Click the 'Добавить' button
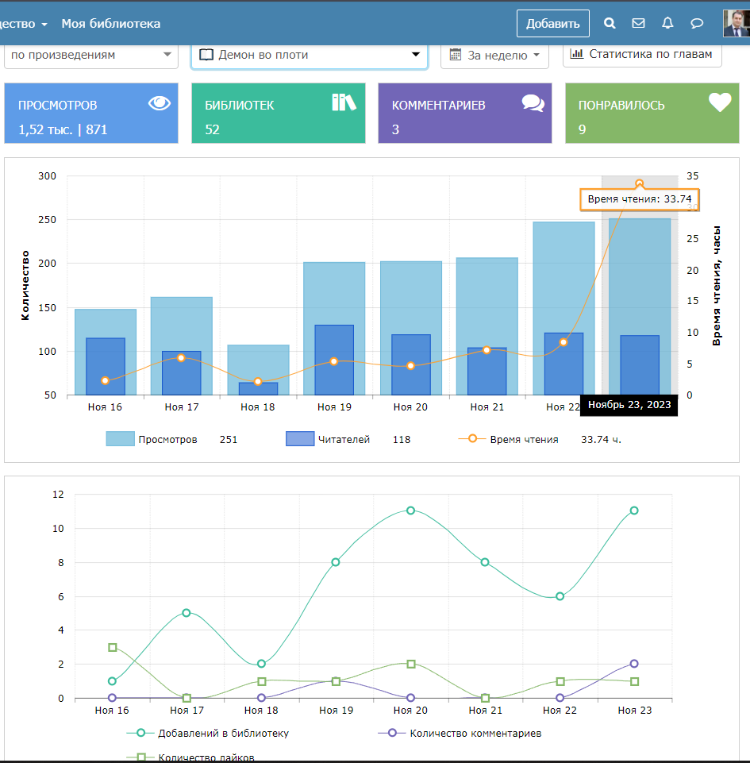The image size is (750, 763). (x=552, y=24)
